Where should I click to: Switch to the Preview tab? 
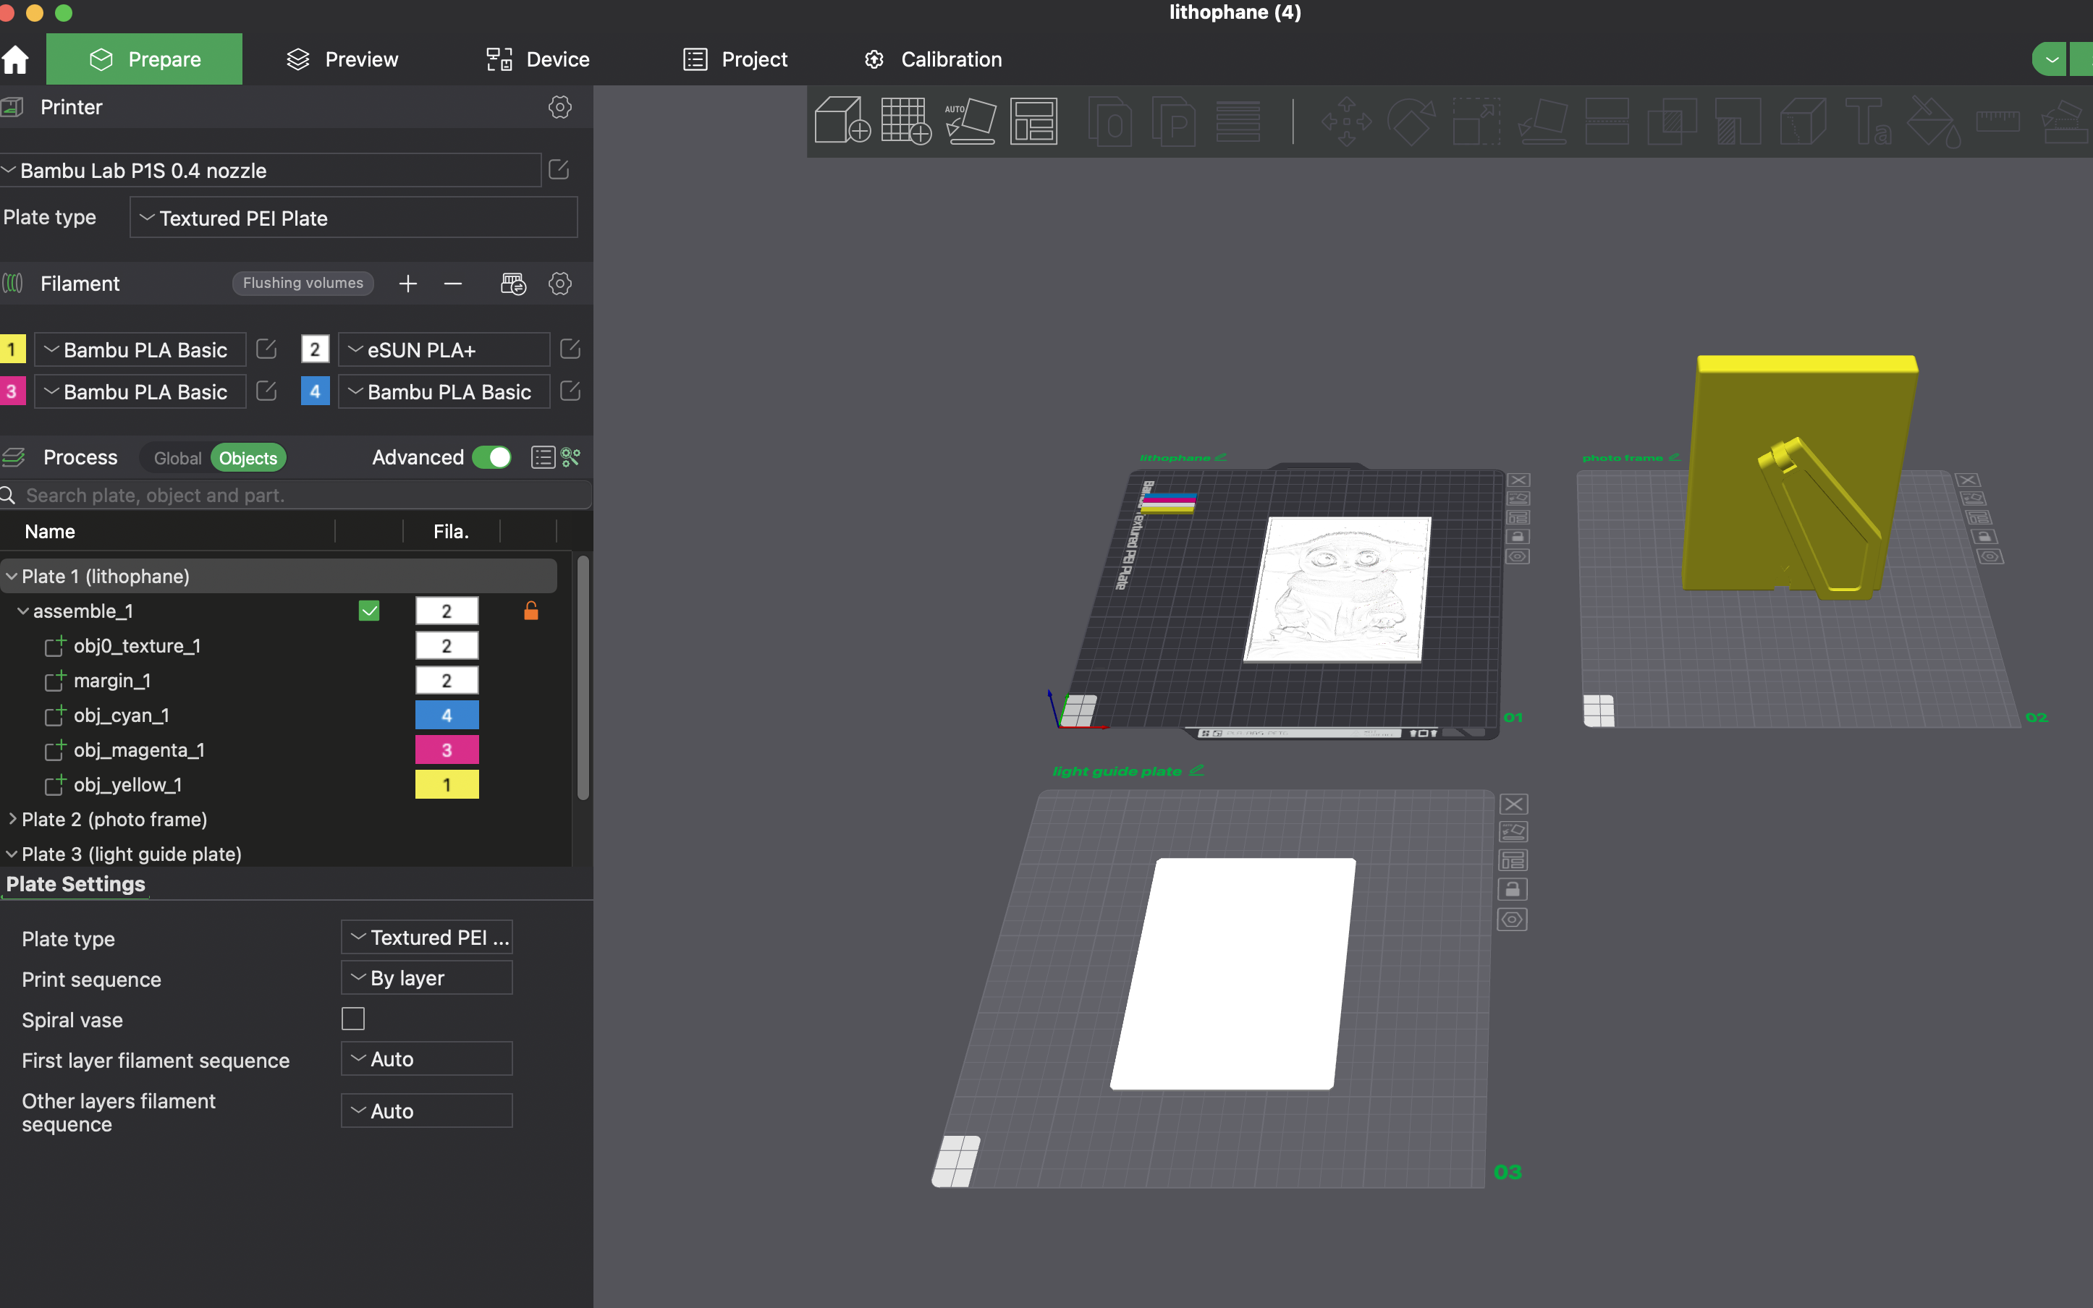[x=342, y=59]
